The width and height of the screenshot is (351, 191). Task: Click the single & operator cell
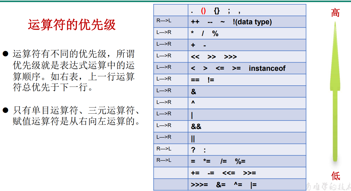point(247,92)
